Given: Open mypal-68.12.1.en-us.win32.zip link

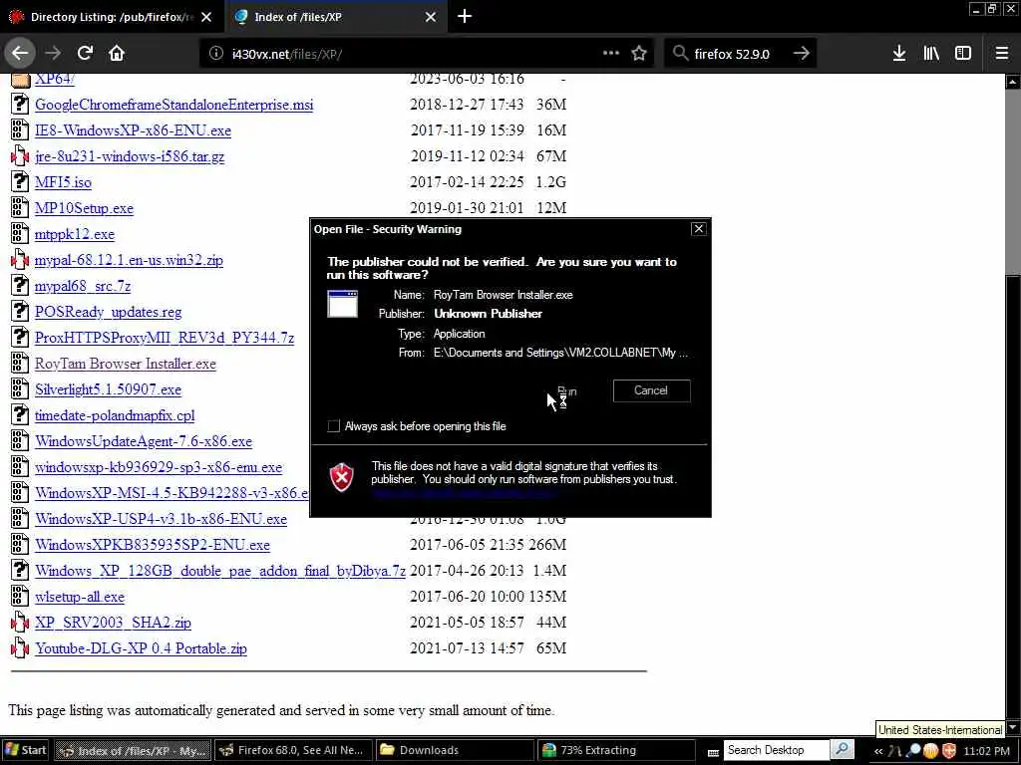Looking at the screenshot, I should pos(129,260).
